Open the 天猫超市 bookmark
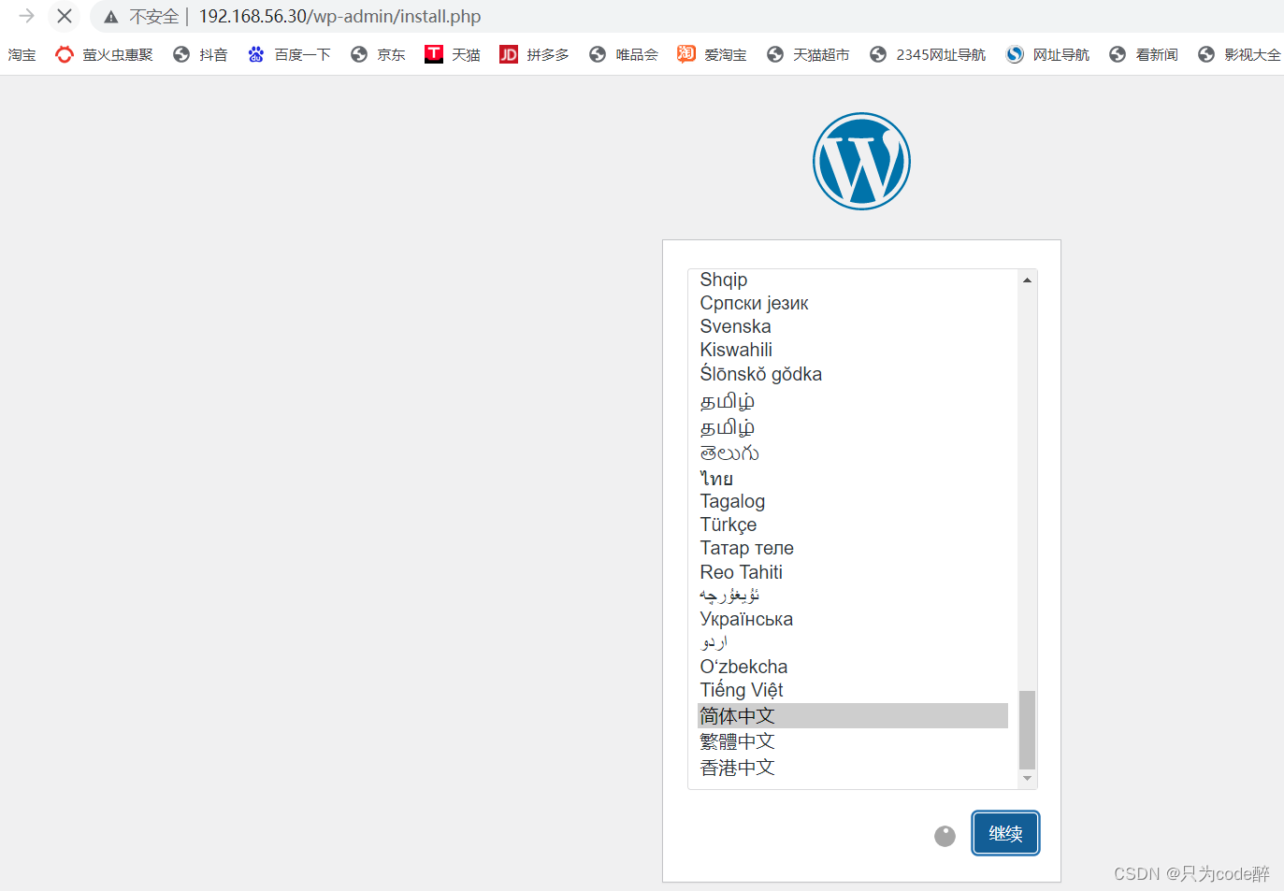The width and height of the screenshot is (1284, 891). 808,55
